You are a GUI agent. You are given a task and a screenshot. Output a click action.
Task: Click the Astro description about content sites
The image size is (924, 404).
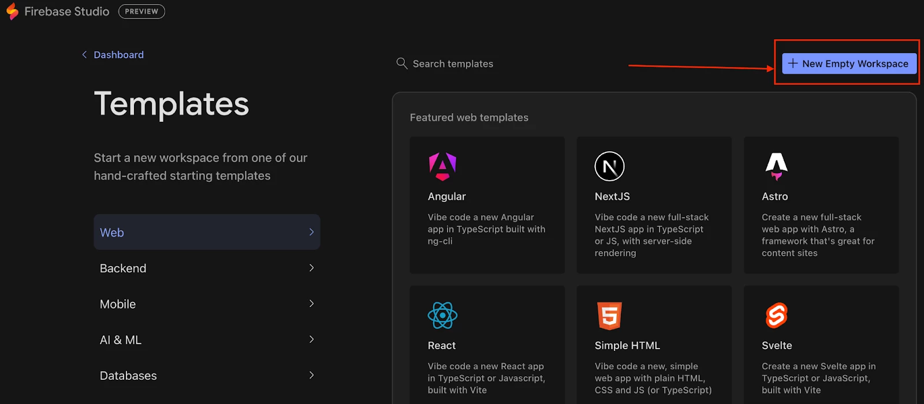pyautogui.click(x=818, y=235)
